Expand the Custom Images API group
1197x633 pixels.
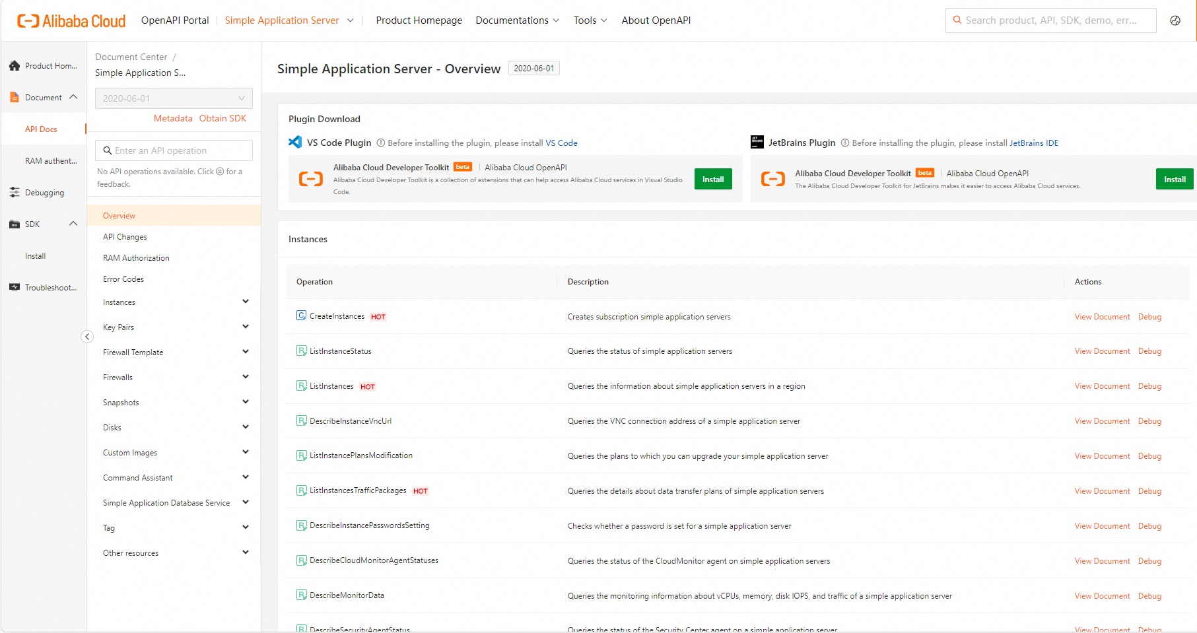click(x=246, y=452)
